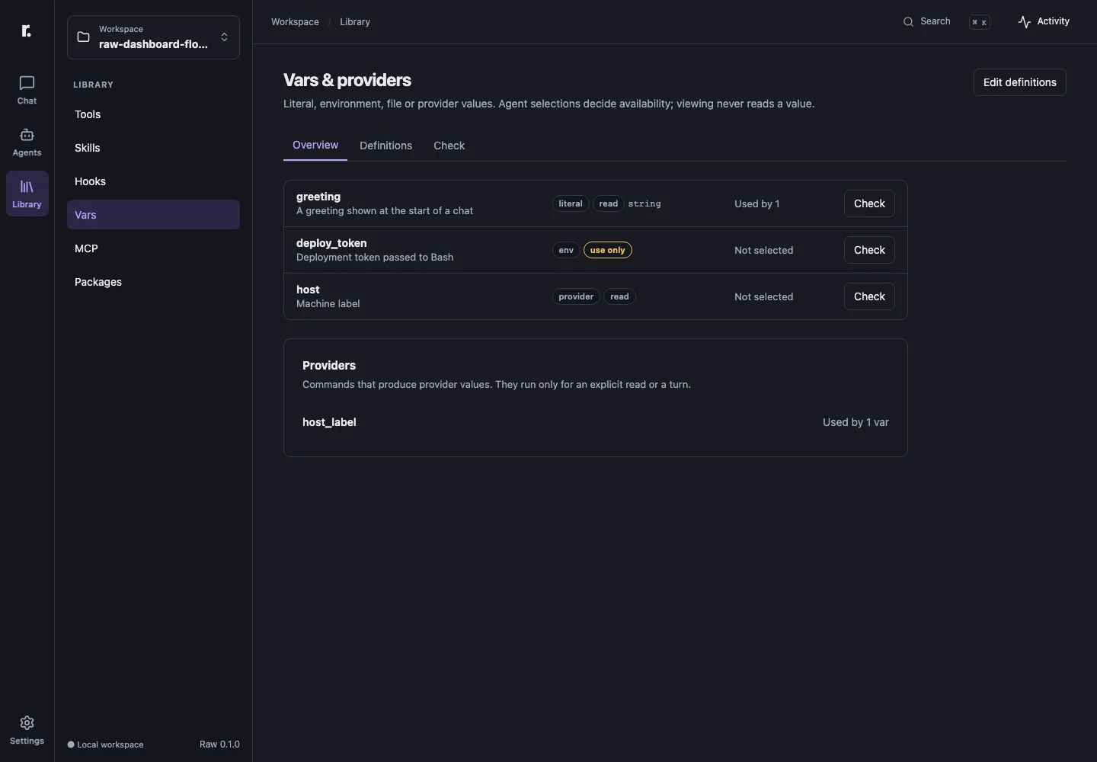Click the 'string' type label

tap(644, 204)
